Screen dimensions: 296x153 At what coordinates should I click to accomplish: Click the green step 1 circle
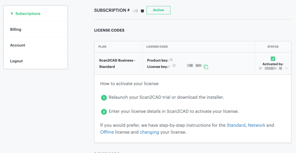(x=104, y=98)
